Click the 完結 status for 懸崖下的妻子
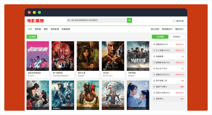 (182, 87)
